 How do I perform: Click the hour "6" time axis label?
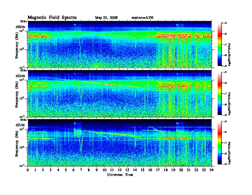tap(74, 170)
